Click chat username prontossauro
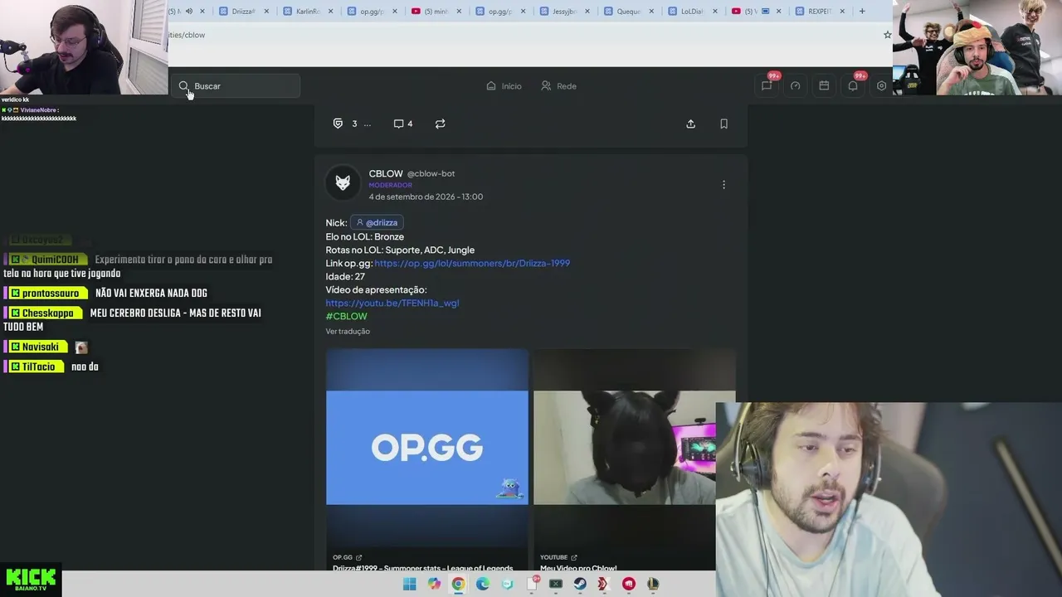This screenshot has width=1062, height=597. (50, 294)
